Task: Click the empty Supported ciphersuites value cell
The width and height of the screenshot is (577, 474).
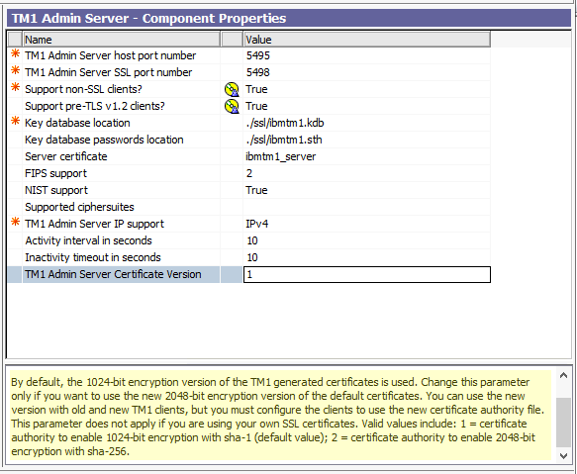Action: click(x=367, y=207)
